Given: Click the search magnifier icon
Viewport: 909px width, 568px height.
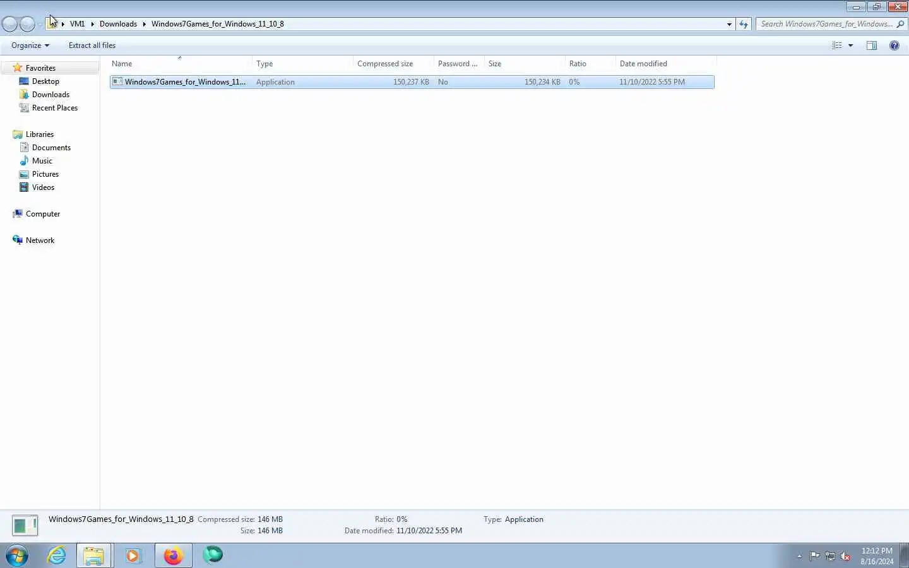Looking at the screenshot, I should tap(900, 24).
